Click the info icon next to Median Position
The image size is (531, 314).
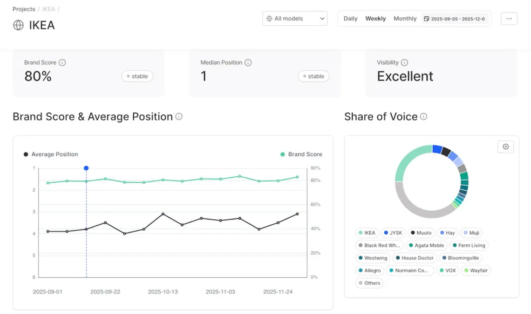pos(248,62)
